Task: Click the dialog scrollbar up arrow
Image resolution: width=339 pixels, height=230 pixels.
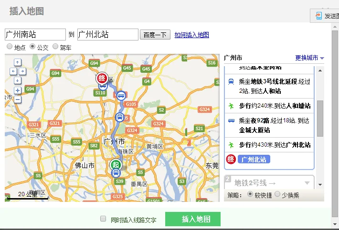Action: click(x=335, y=27)
